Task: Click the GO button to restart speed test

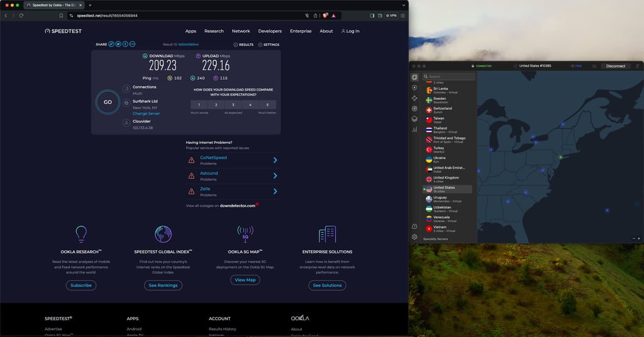Action: pos(108,102)
